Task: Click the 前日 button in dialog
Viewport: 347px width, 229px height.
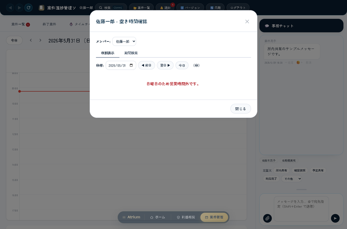Action: tap(147, 65)
